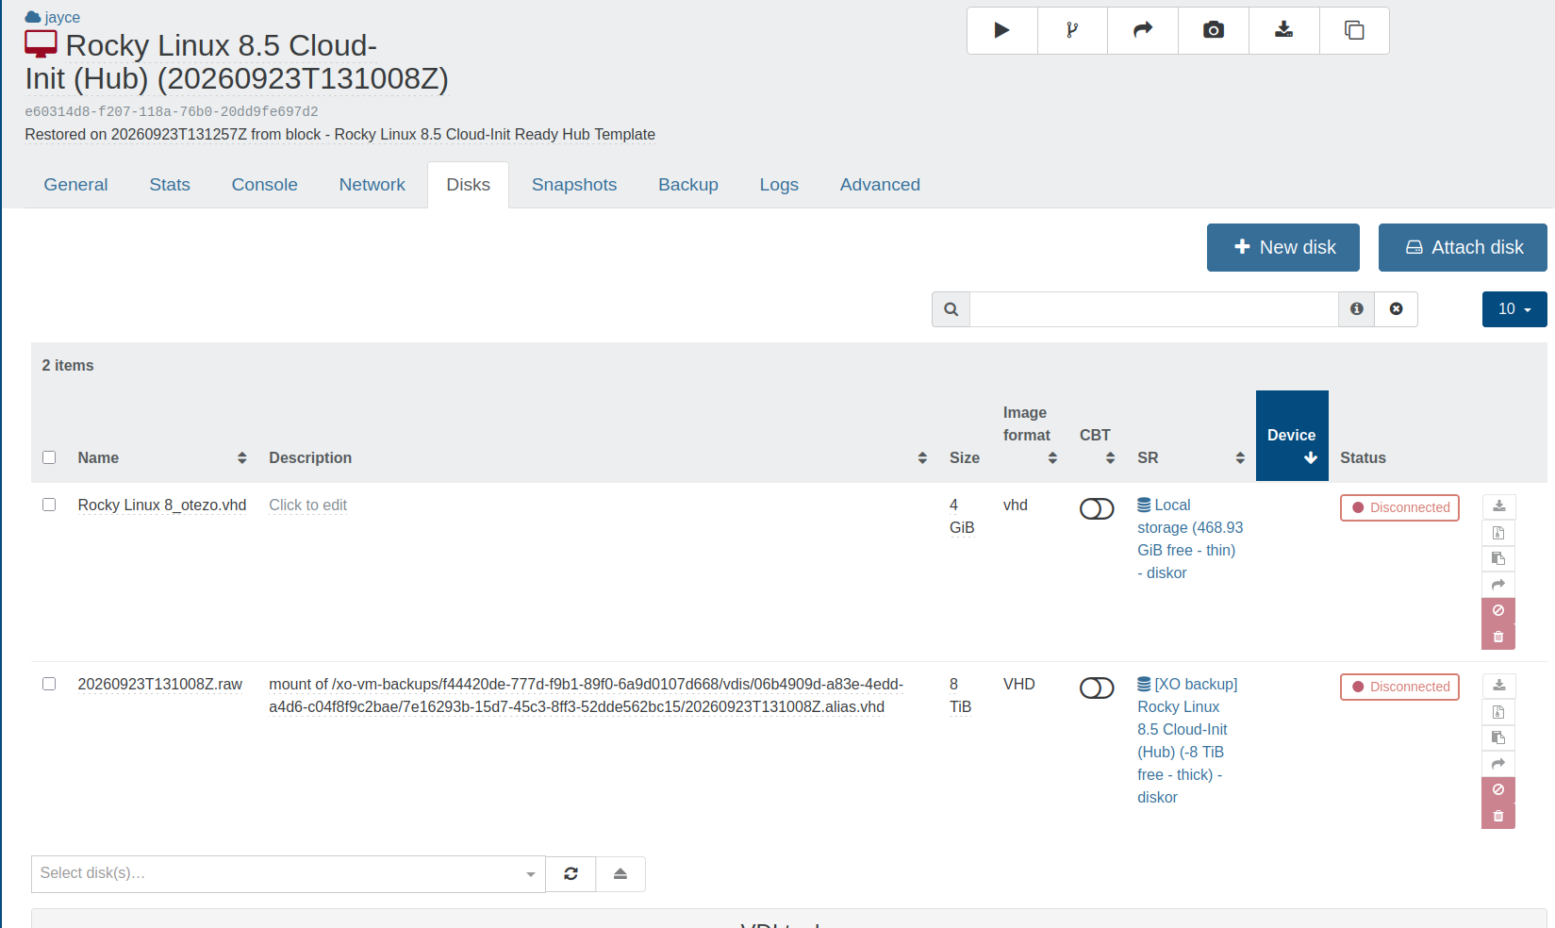1555x928 pixels.
Task: Sort the table by Device column
Action: [1292, 436]
